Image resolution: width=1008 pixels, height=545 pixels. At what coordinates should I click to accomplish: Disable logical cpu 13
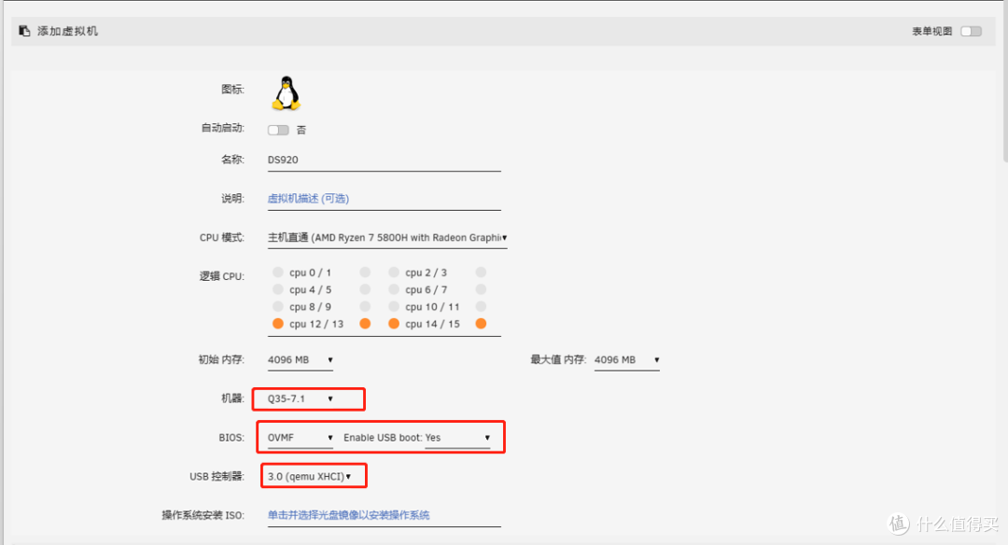[365, 323]
